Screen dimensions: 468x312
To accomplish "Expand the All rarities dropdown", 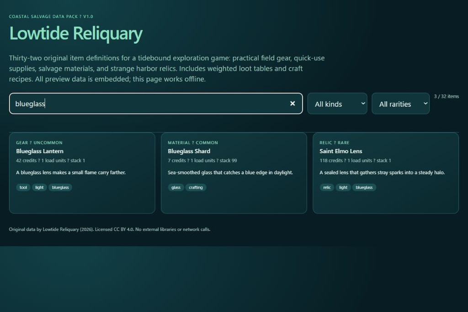I will (400, 104).
